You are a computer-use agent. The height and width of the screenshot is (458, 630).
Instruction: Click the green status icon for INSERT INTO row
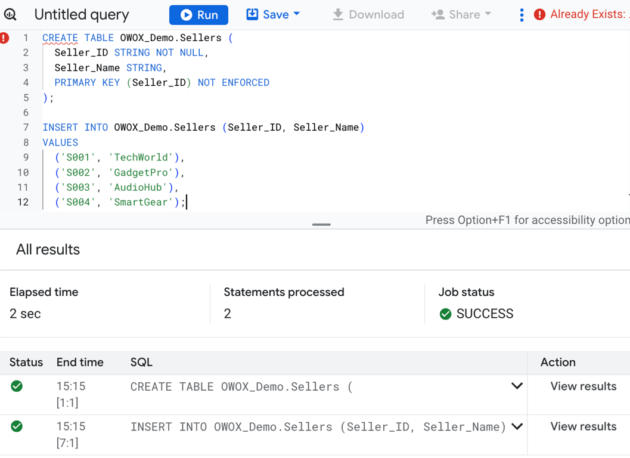pos(17,426)
